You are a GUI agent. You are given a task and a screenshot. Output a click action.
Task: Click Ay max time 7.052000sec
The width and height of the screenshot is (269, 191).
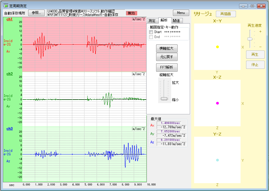tap(169, 131)
